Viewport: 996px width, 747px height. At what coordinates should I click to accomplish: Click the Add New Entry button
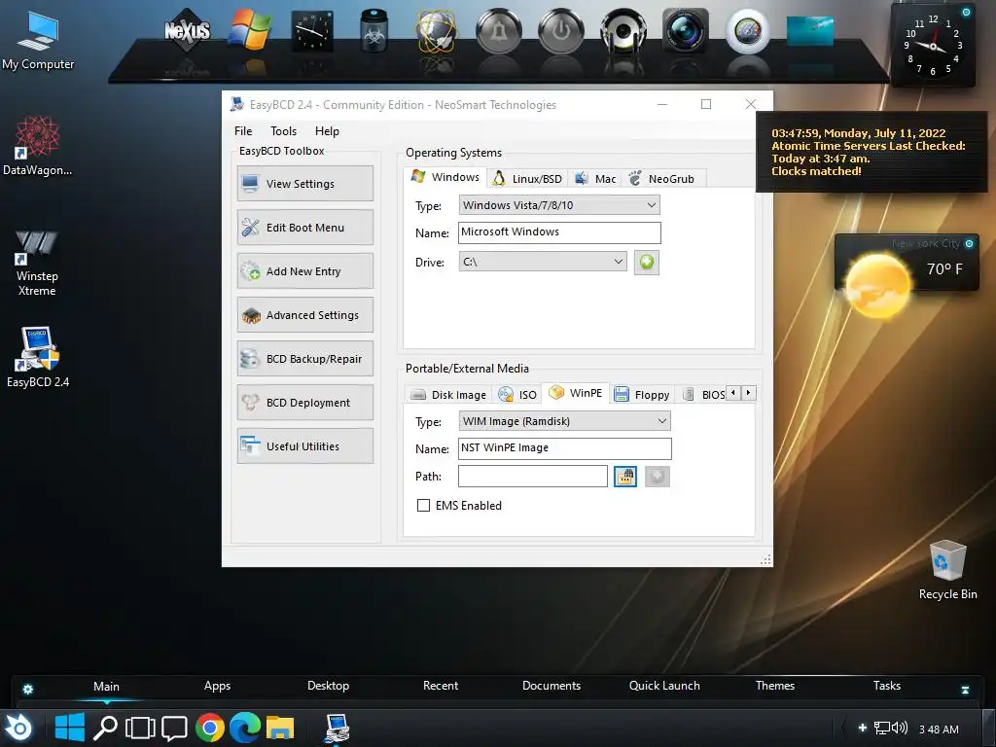[305, 271]
